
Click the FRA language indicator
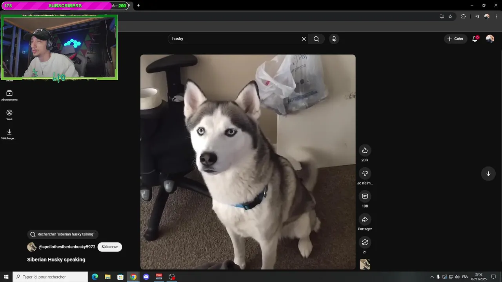click(465, 277)
